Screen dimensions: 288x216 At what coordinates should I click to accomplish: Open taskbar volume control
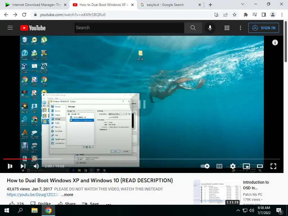(x=252, y=210)
